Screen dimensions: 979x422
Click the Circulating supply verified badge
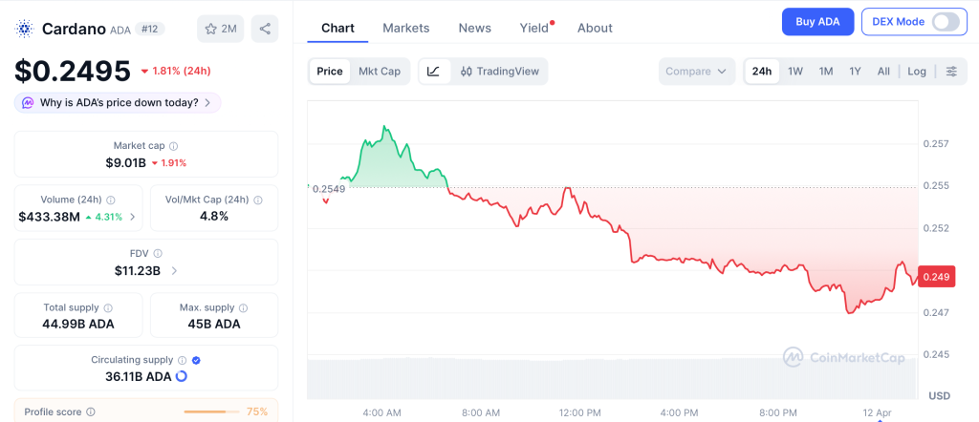196,361
